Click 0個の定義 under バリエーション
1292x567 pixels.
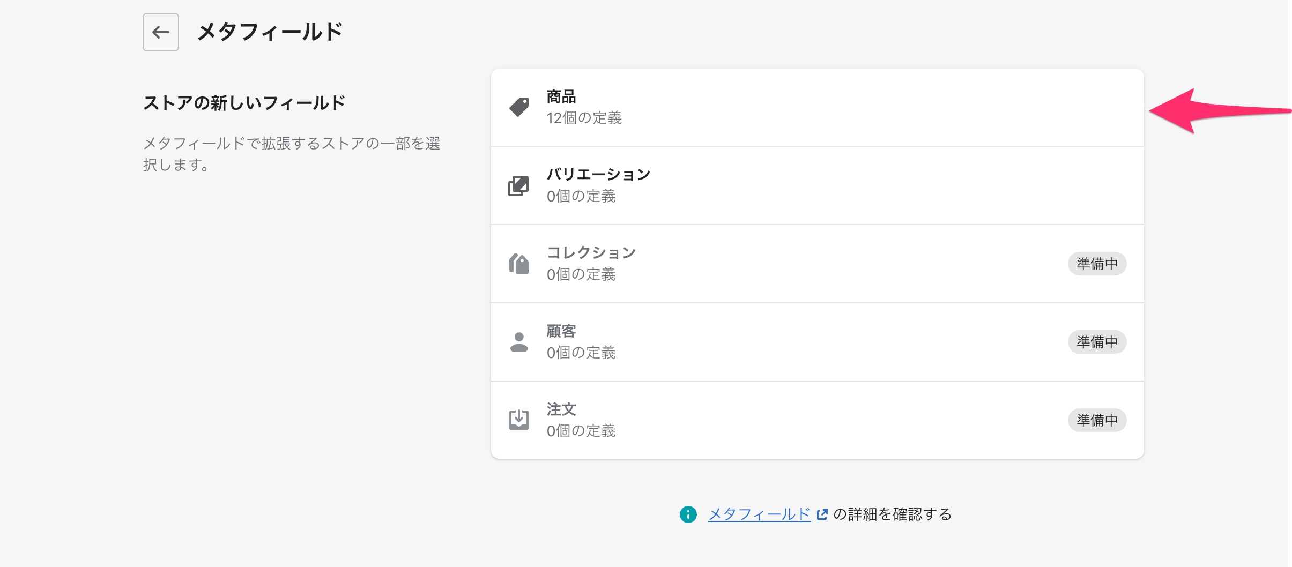[x=581, y=196]
